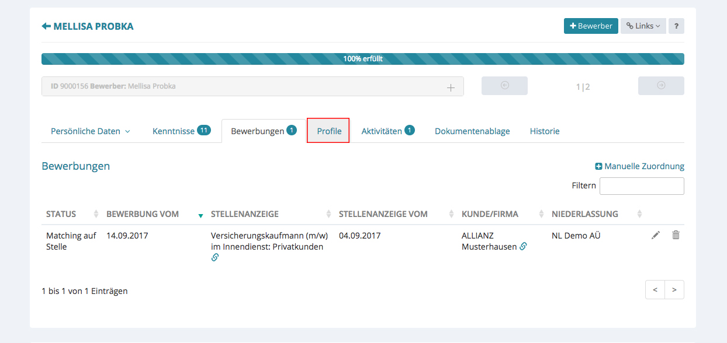Go to next applicant with right arrow
This screenshot has height=343, width=727.
(661, 86)
